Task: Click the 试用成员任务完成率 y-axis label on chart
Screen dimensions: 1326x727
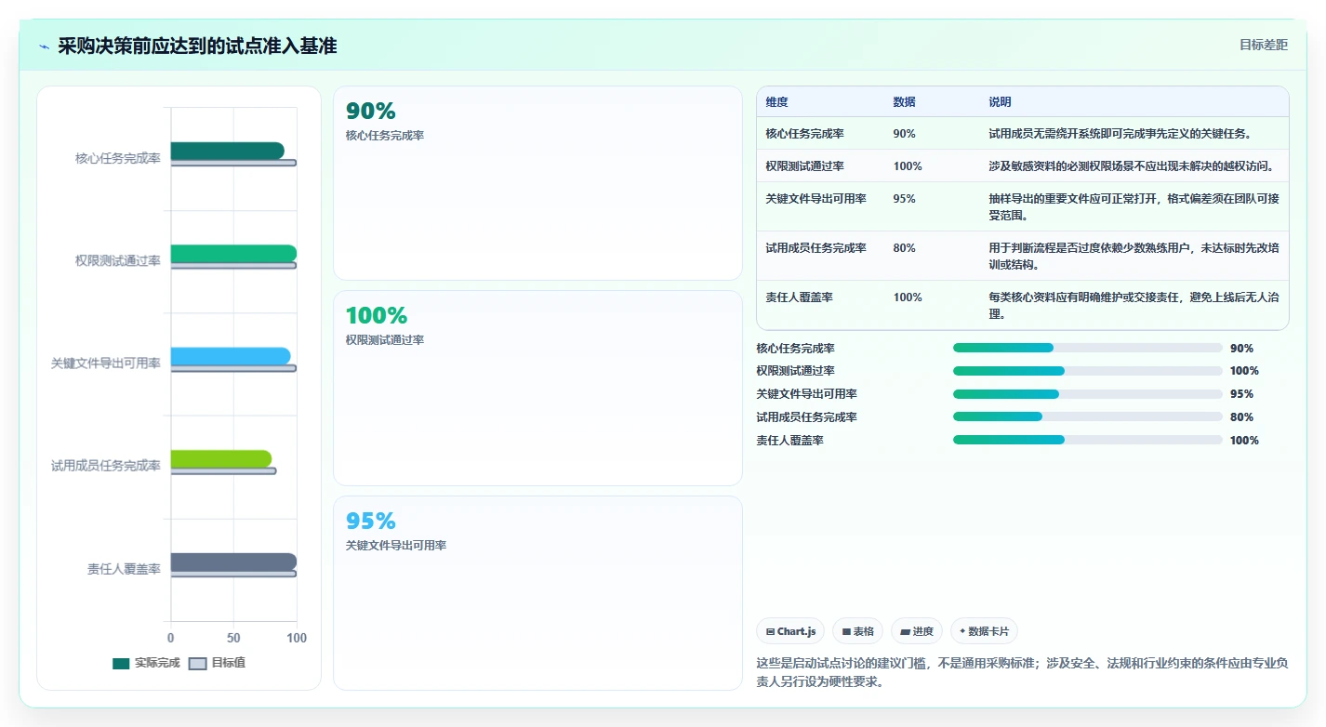Action: [106, 466]
